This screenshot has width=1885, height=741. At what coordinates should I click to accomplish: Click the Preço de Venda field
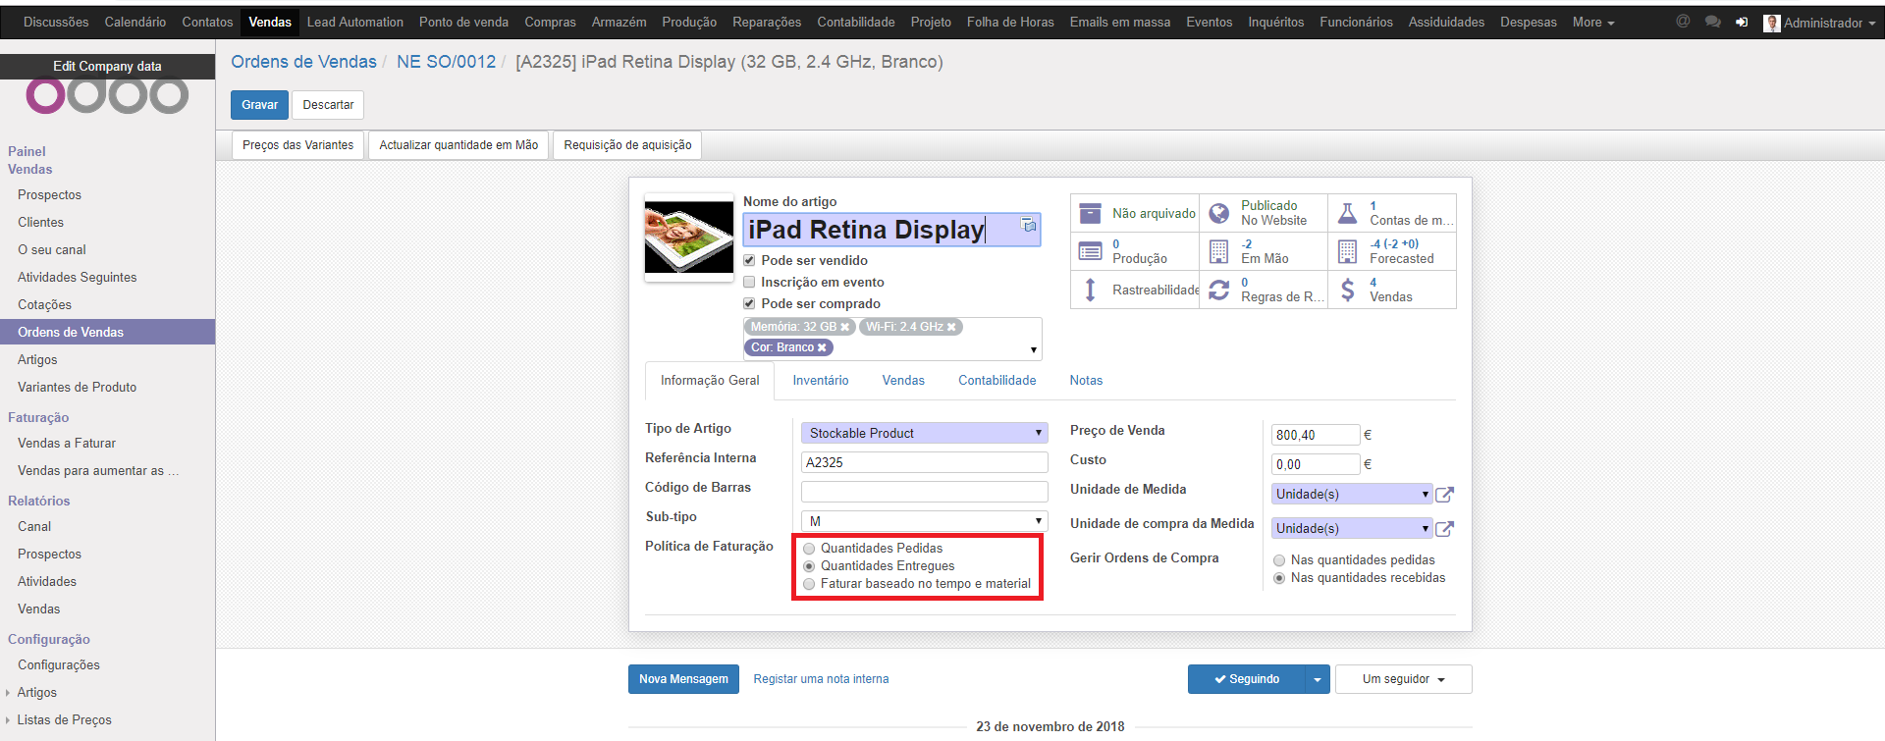point(1316,435)
